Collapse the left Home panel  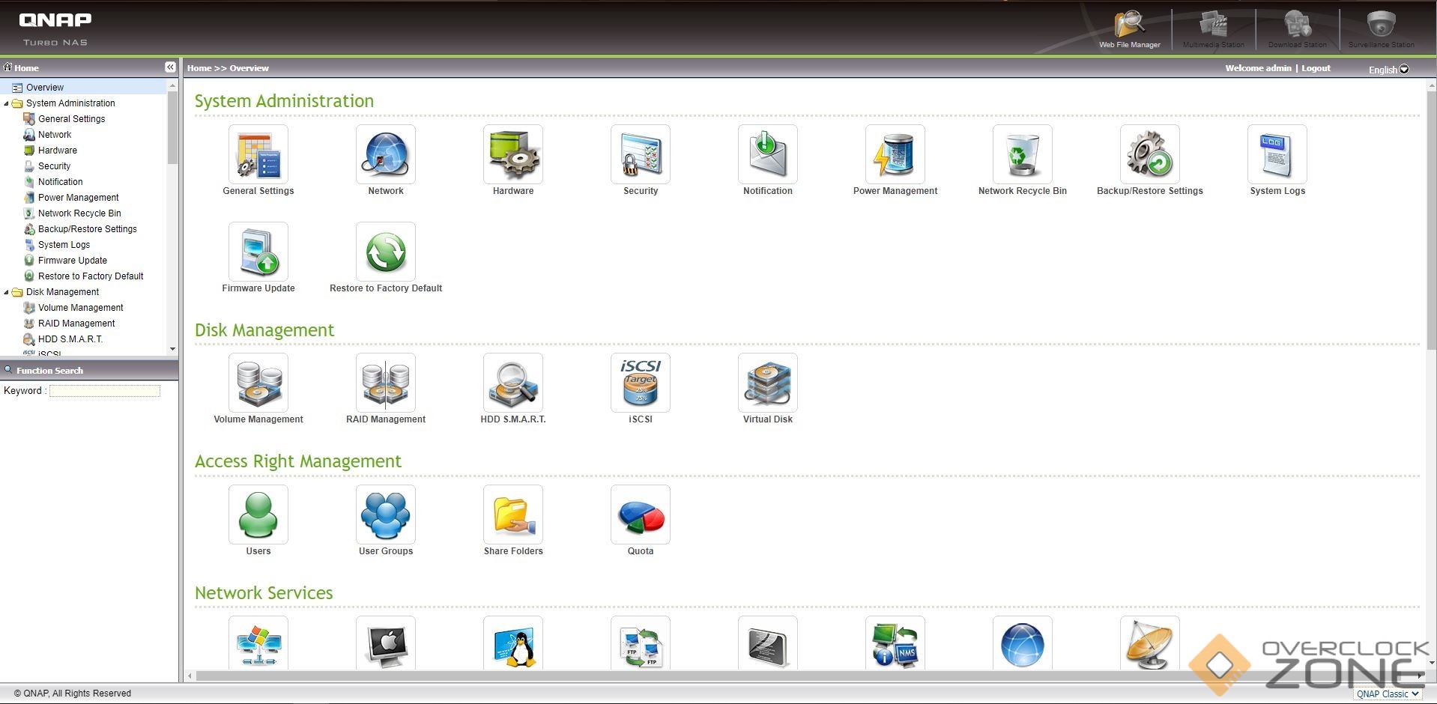(x=170, y=67)
